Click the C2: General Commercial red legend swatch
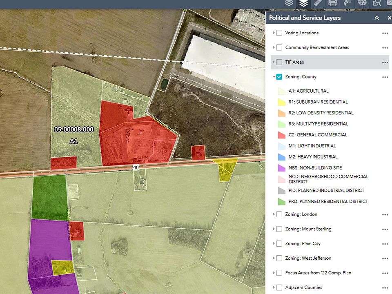Image resolution: width=392 pixels, height=294 pixels. 281,135
